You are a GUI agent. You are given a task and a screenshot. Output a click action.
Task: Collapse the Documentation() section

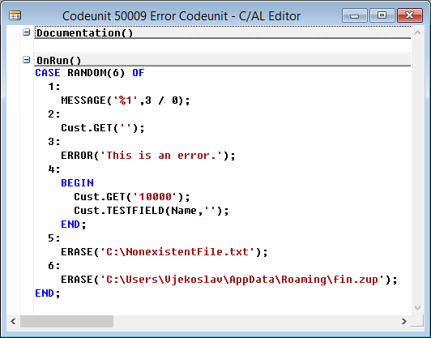26,32
